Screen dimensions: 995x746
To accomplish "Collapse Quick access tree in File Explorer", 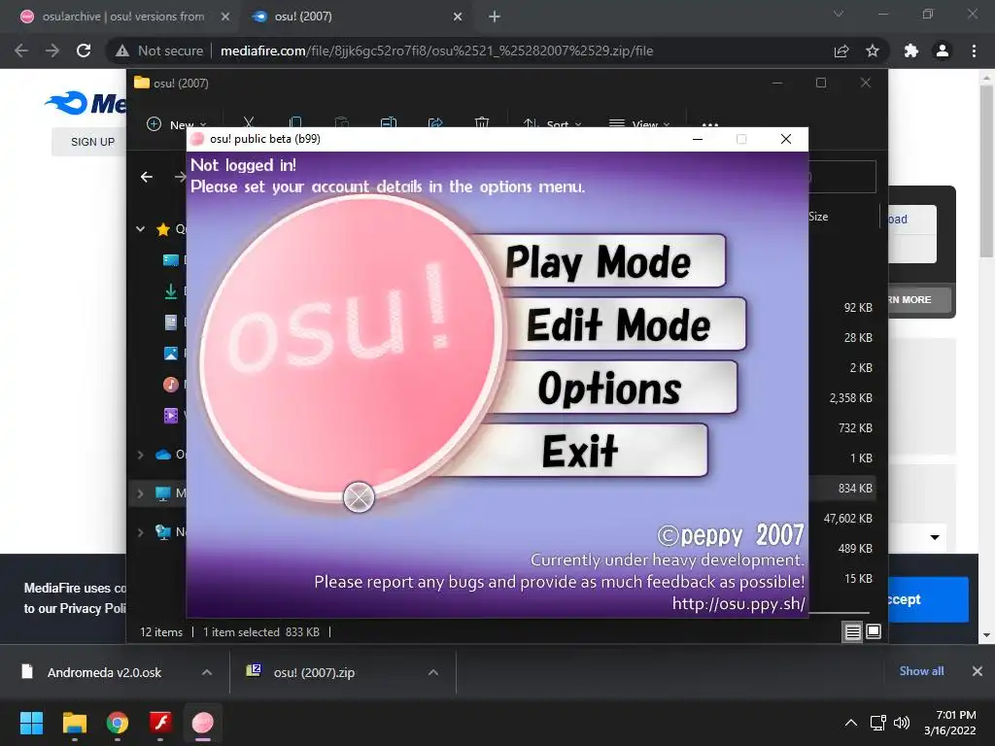I will 140,229.
